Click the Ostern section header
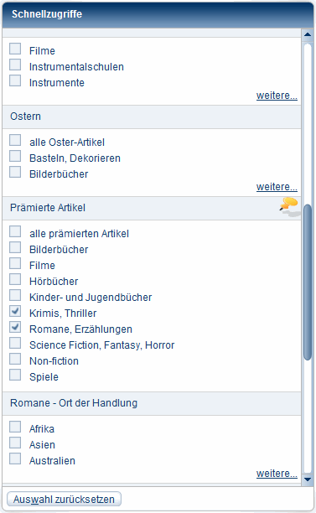Image resolution: width=316 pixels, height=513 pixels. 152,117
